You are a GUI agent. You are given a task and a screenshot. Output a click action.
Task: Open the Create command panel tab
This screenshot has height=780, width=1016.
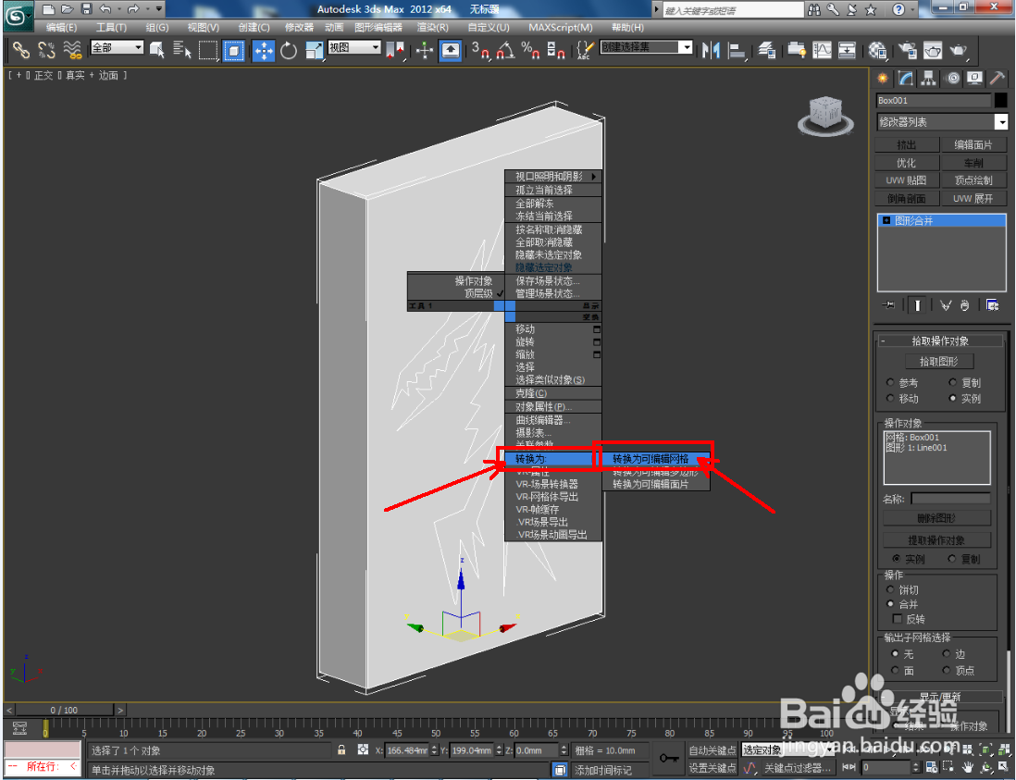pos(883,79)
